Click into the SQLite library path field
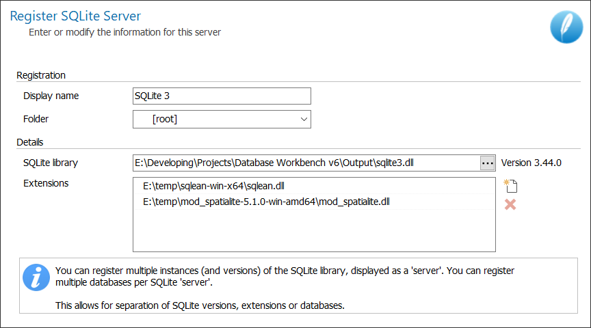Viewport: 591px width, 328px height. (x=306, y=163)
